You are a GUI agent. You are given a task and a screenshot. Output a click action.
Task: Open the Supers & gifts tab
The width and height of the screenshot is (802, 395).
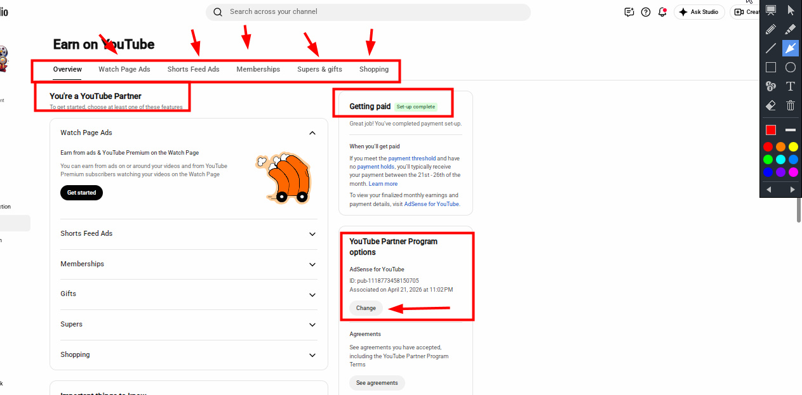[319, 69]
